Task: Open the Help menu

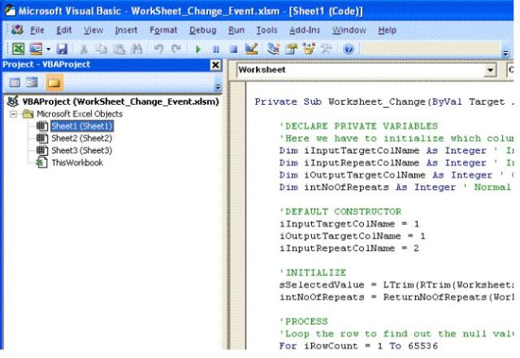Action: (x=387, y=30)
